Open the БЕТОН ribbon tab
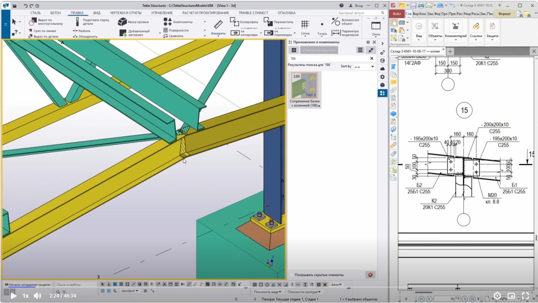 tap(55, 13)
